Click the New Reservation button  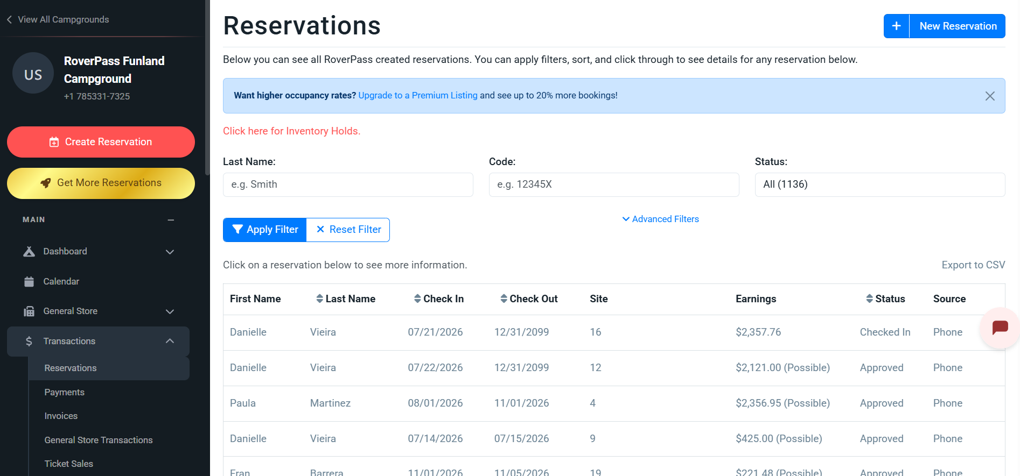tap(958, 26)
